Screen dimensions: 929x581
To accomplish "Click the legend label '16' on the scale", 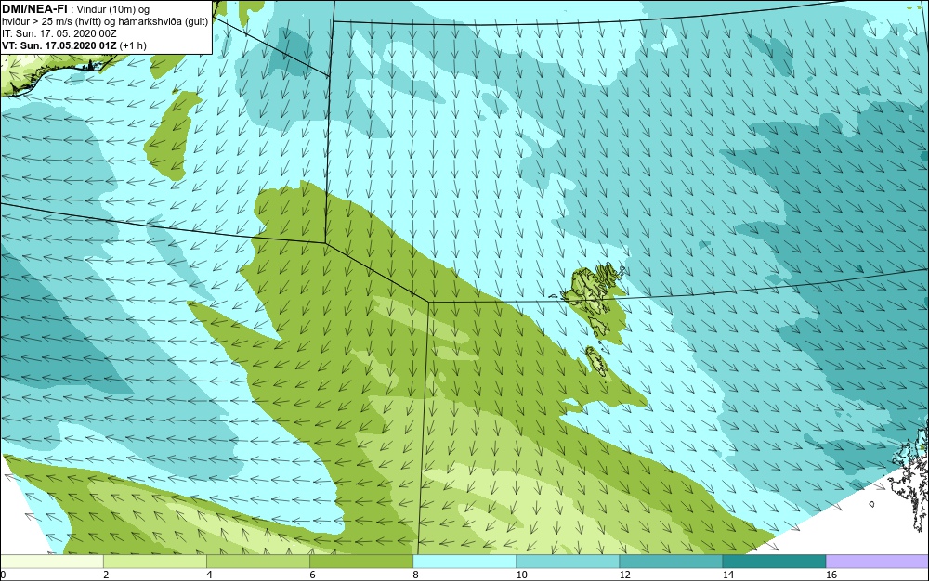I will [x=831, y=575].
